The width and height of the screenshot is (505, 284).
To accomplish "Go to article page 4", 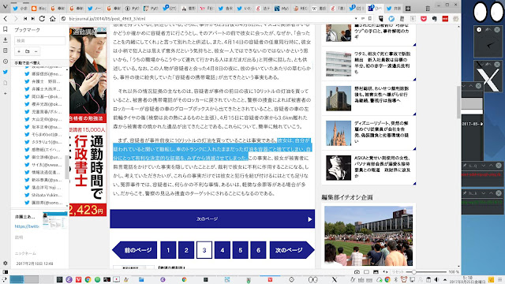I will 223,250.
